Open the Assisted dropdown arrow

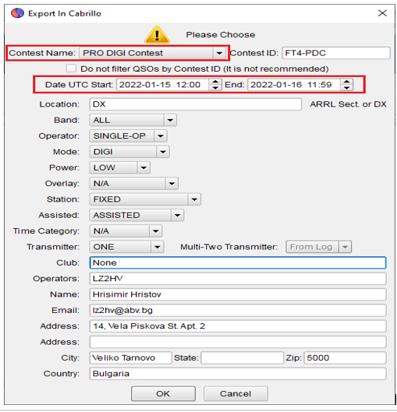(x=177, y=215)
